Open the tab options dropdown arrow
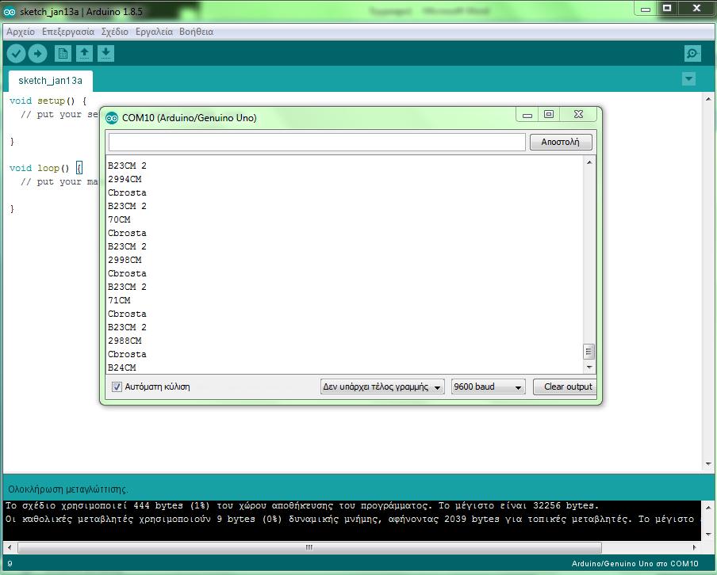This screenshot has width=717, height=575. pyautogui.click(x=688, y=79)
